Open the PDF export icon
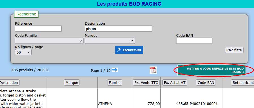Viewport: 254px width, 108px height. (x=153, y=70)
